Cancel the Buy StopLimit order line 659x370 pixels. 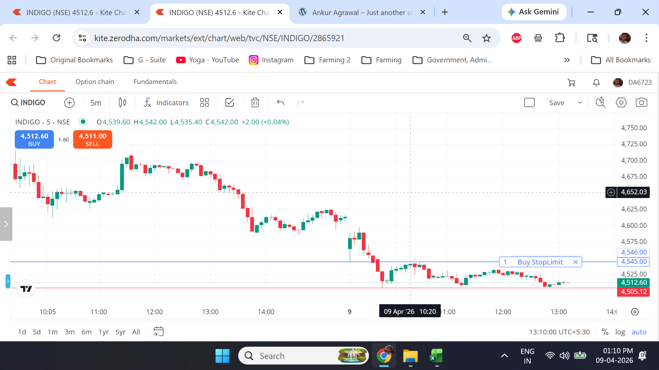tap(576, 262)
